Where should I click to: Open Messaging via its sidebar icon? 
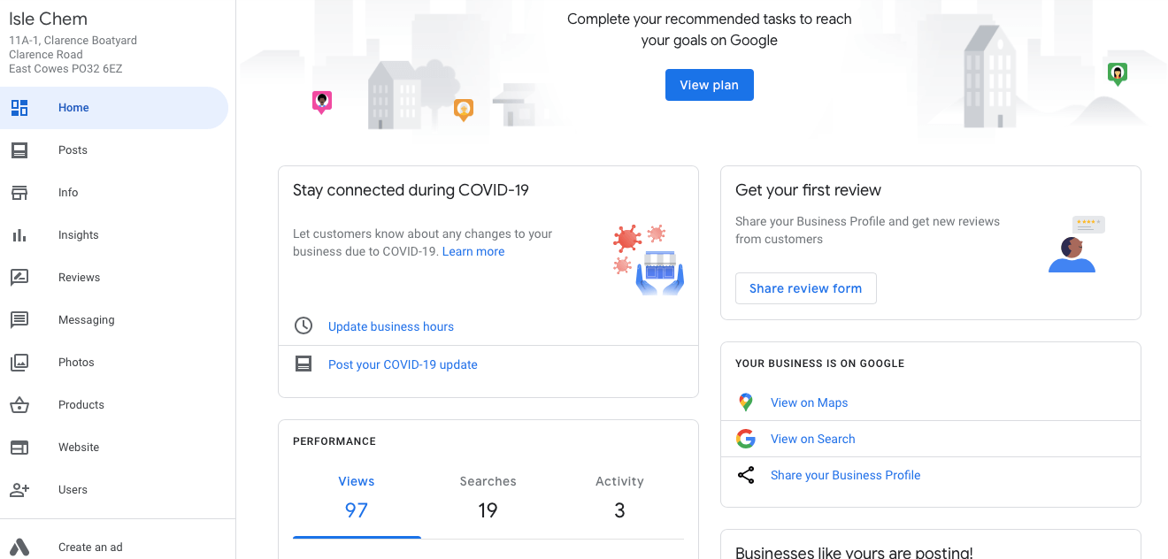point(19,319)
